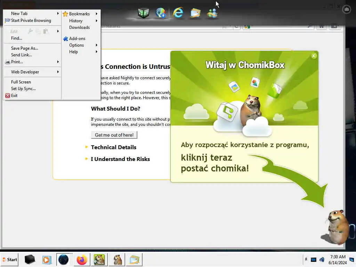
Task: Click the volume icon in system tray
Action: pos(322,259)
